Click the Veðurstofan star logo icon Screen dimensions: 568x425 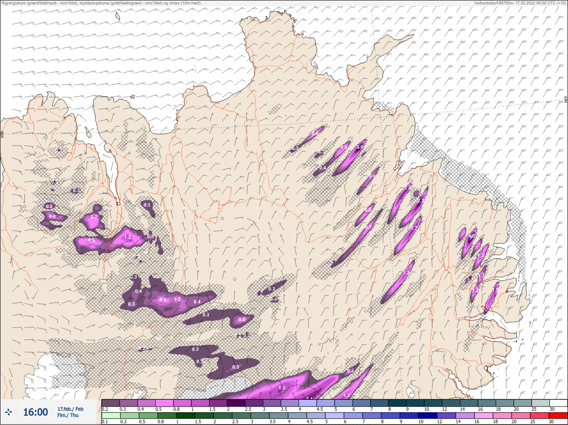click(8, 413)
